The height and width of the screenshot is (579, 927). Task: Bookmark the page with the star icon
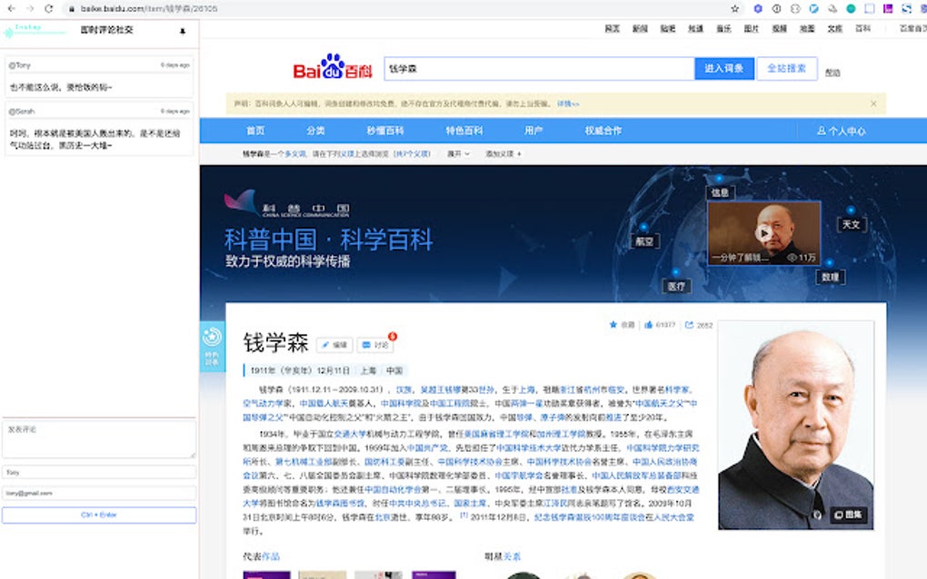tap(735, 9)
